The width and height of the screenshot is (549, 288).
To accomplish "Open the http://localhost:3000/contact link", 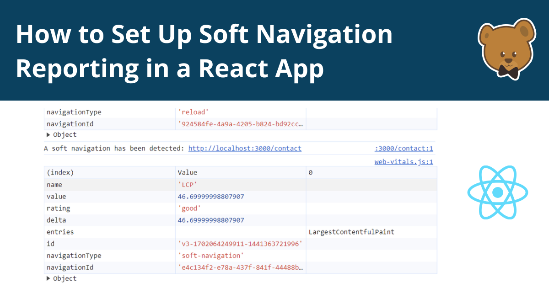I will click(x=245, y=149).
